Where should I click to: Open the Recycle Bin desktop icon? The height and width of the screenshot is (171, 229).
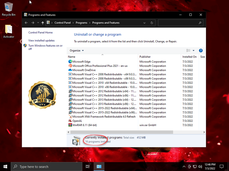point(9,9)
